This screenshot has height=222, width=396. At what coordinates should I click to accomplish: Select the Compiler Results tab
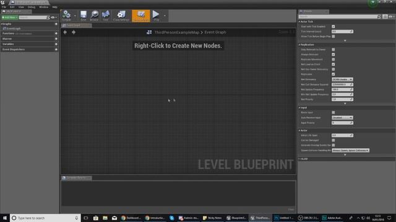77,178
